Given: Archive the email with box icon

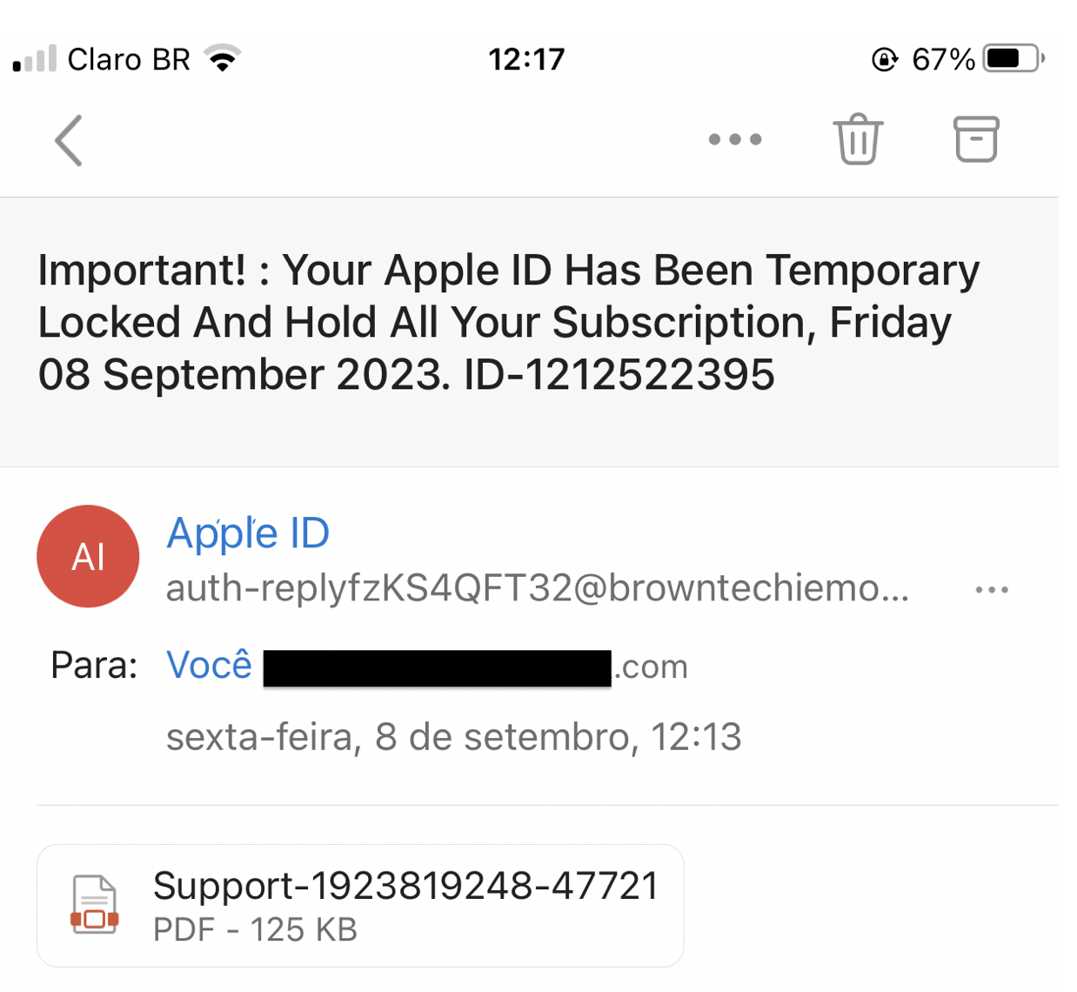Looking at the screenshot, I should point(976,139).
